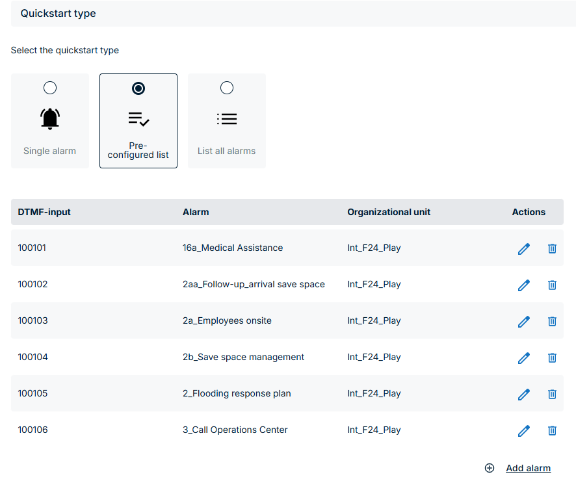Screen dimensions: 576x481
Task: Delete the 2a_Employees onsite alarm
Action: pos(552,321)
